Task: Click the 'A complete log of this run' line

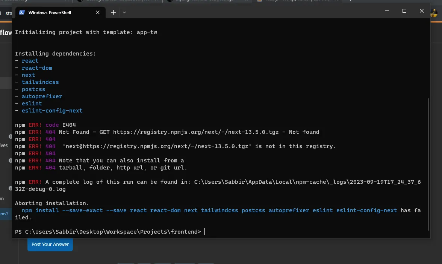Action: click(218, 185)
